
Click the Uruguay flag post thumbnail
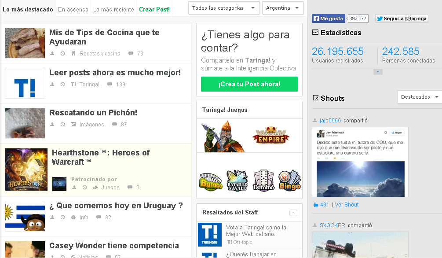point(25,216)
